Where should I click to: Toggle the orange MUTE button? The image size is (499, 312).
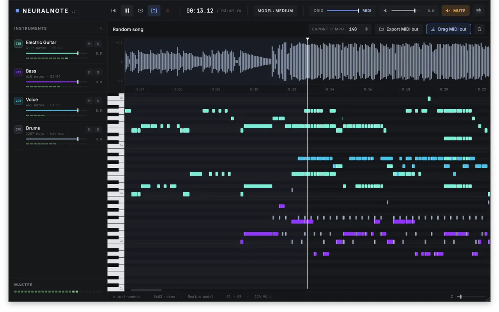455,11
